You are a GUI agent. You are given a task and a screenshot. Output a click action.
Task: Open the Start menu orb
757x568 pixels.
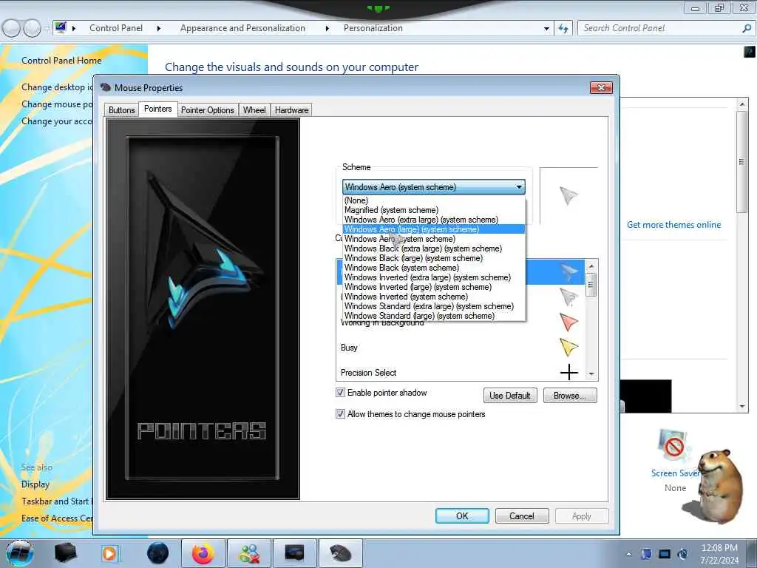[x=19, y=553]
